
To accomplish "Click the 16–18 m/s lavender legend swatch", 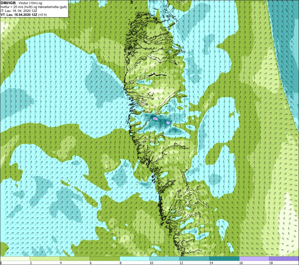I will coord(254,258).
